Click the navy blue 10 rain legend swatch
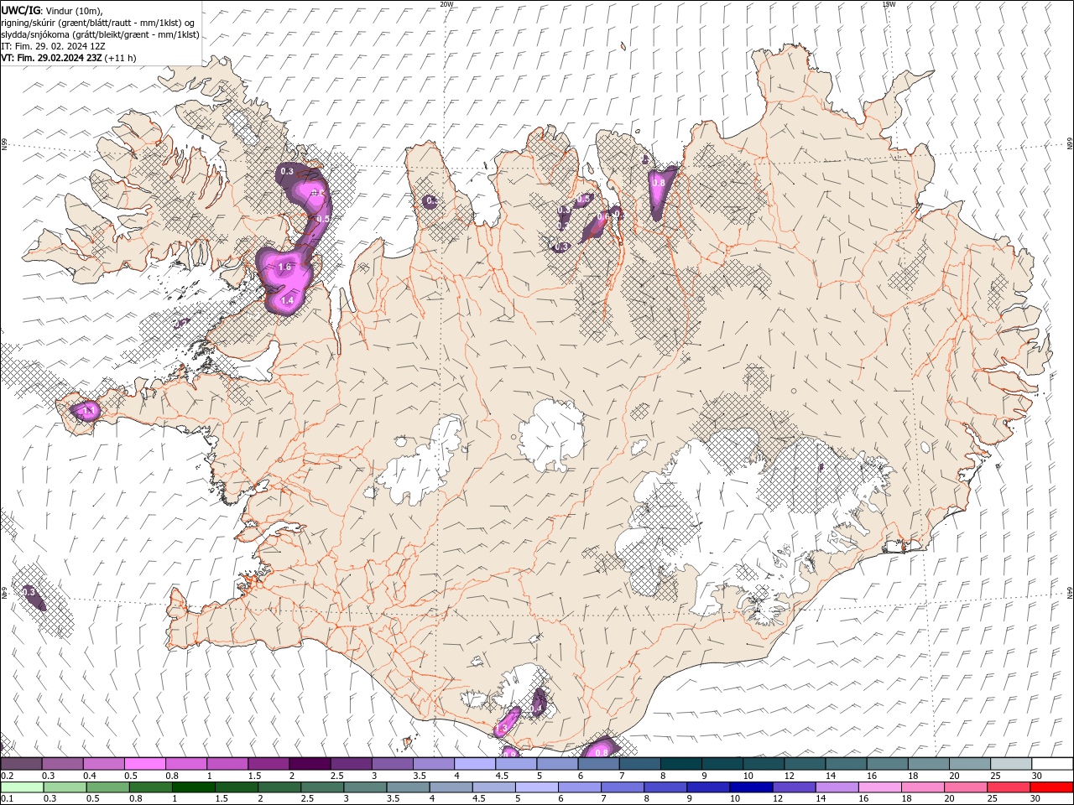Viewport: 1074px width, 805px height. (x=750, y=787)
